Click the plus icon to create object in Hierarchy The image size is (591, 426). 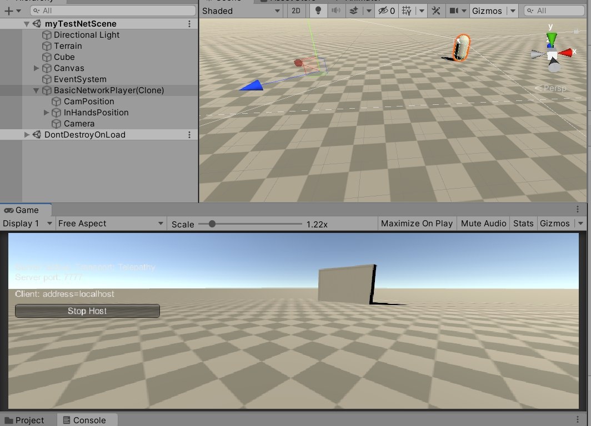click(x=8, y=11)
